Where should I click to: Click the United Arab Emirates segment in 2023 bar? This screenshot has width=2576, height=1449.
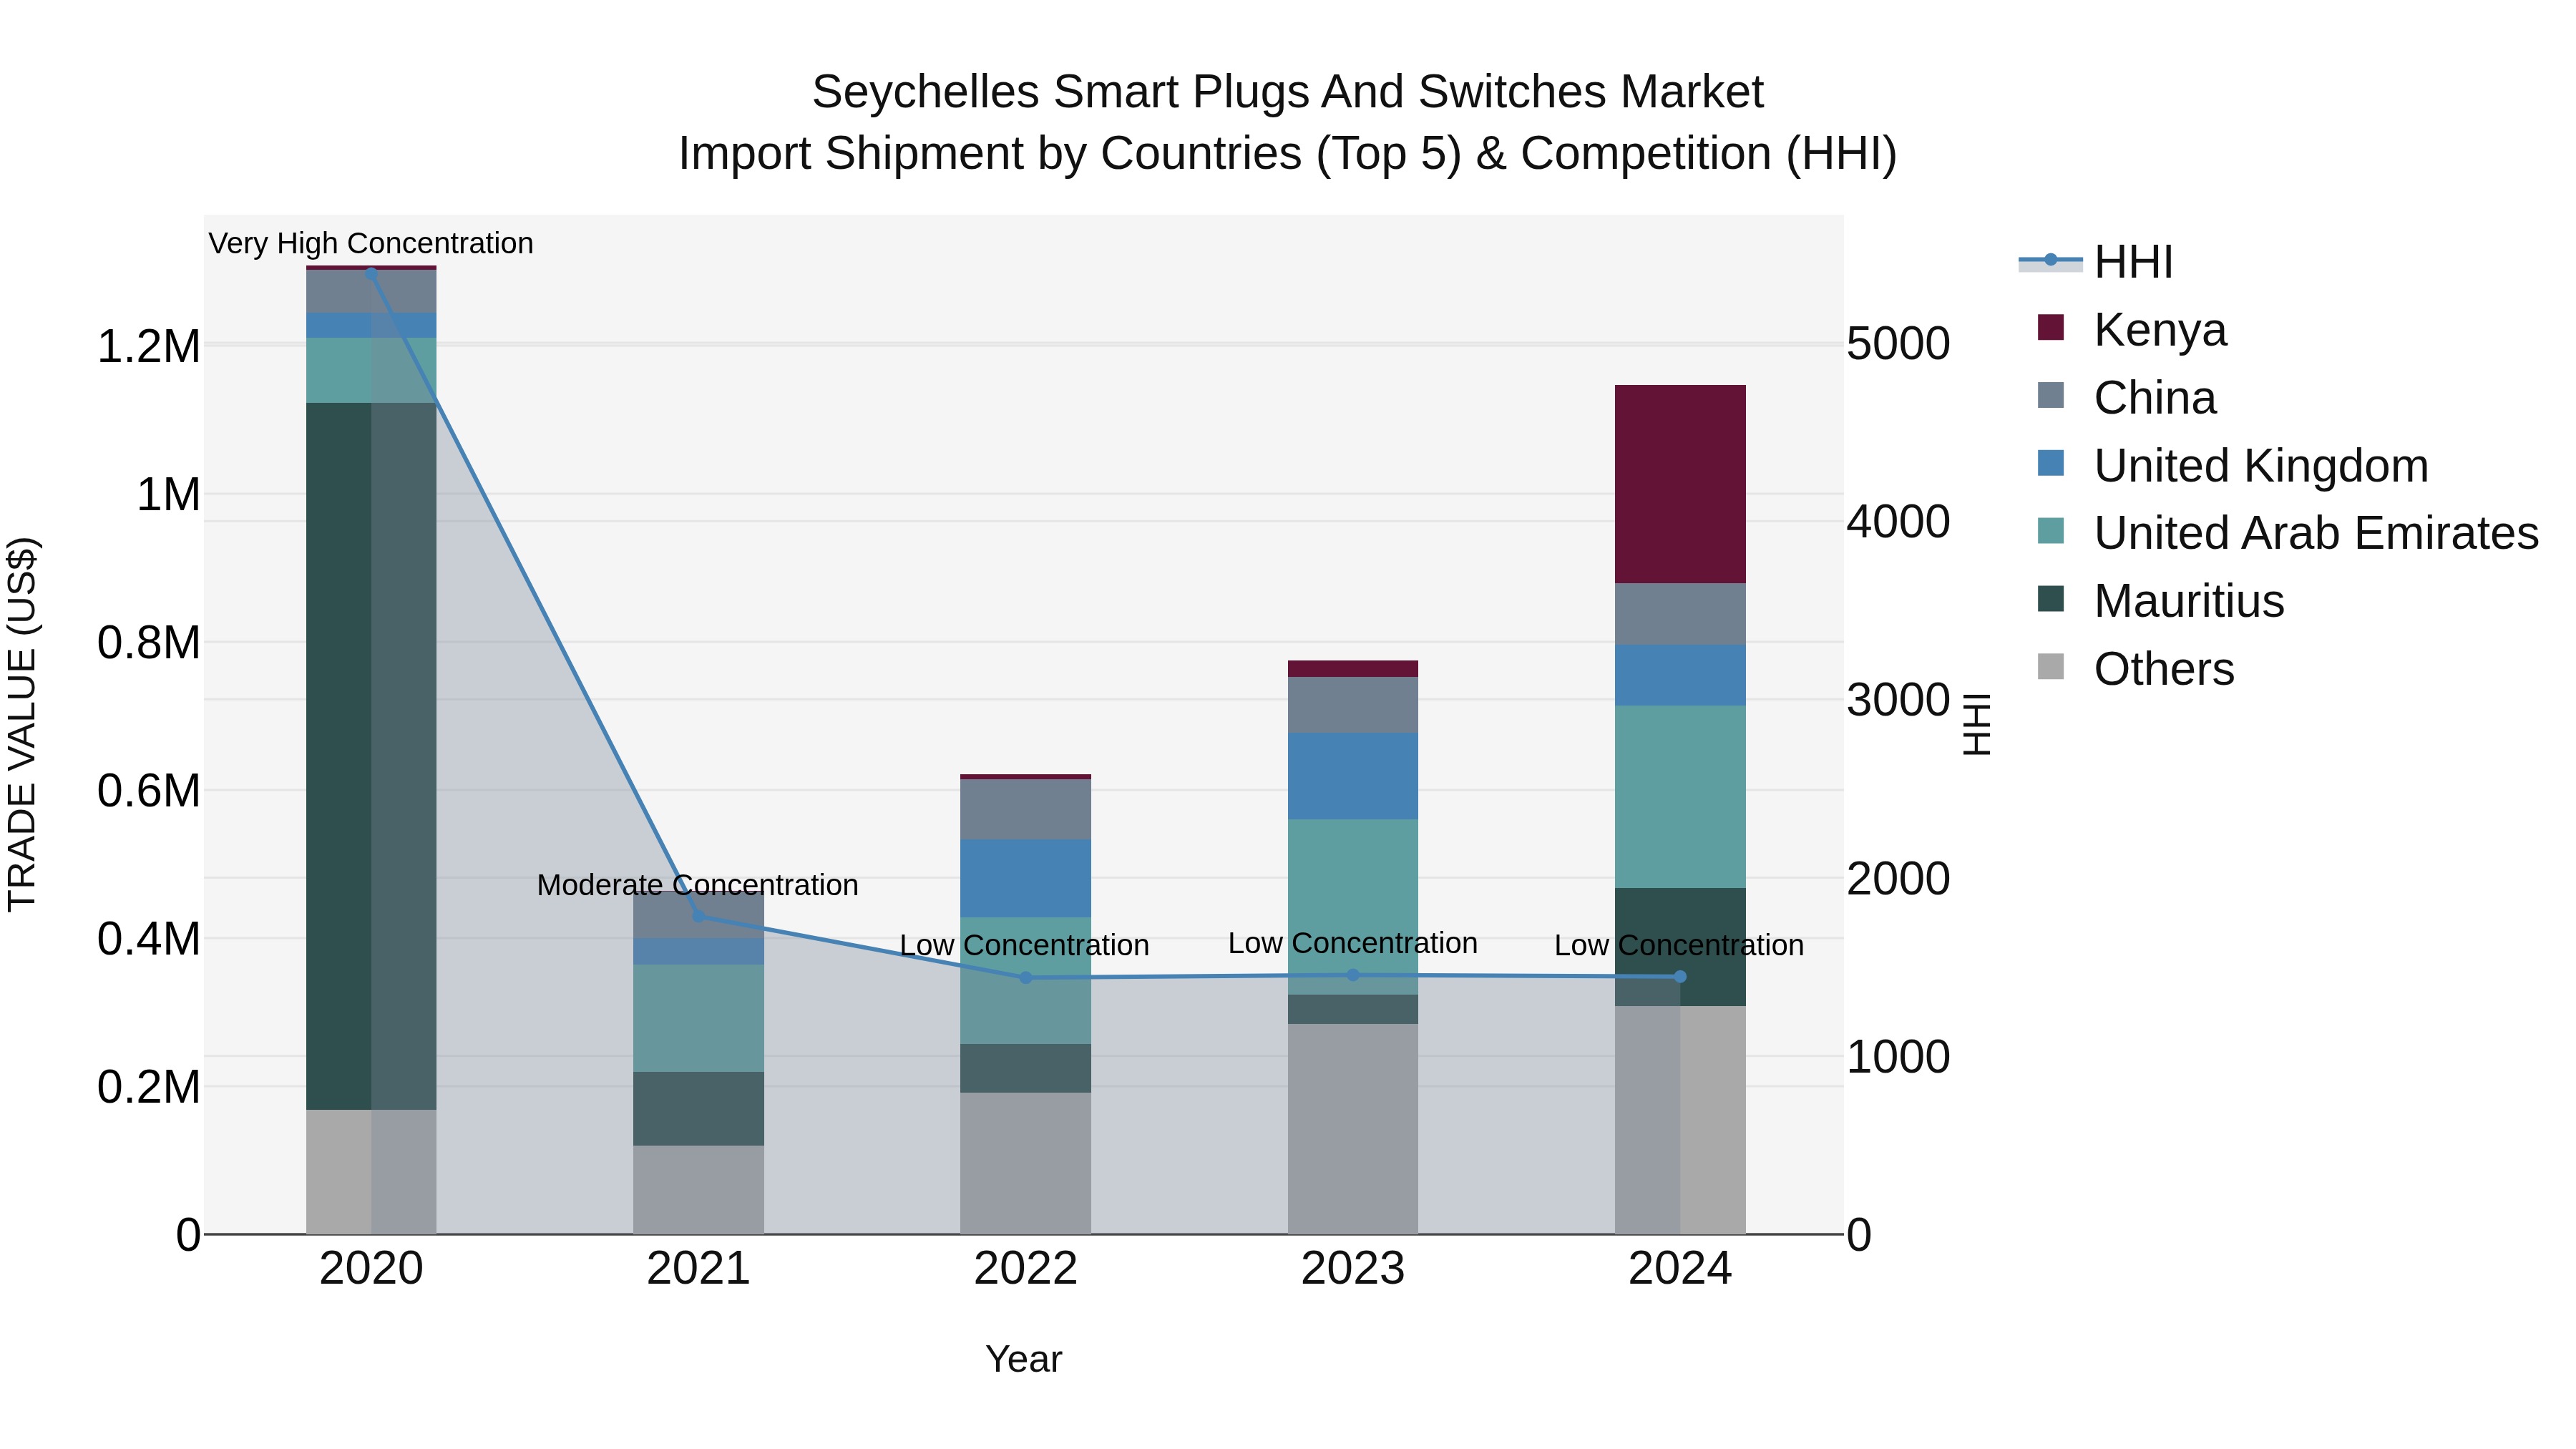(x=1353, y=907)
